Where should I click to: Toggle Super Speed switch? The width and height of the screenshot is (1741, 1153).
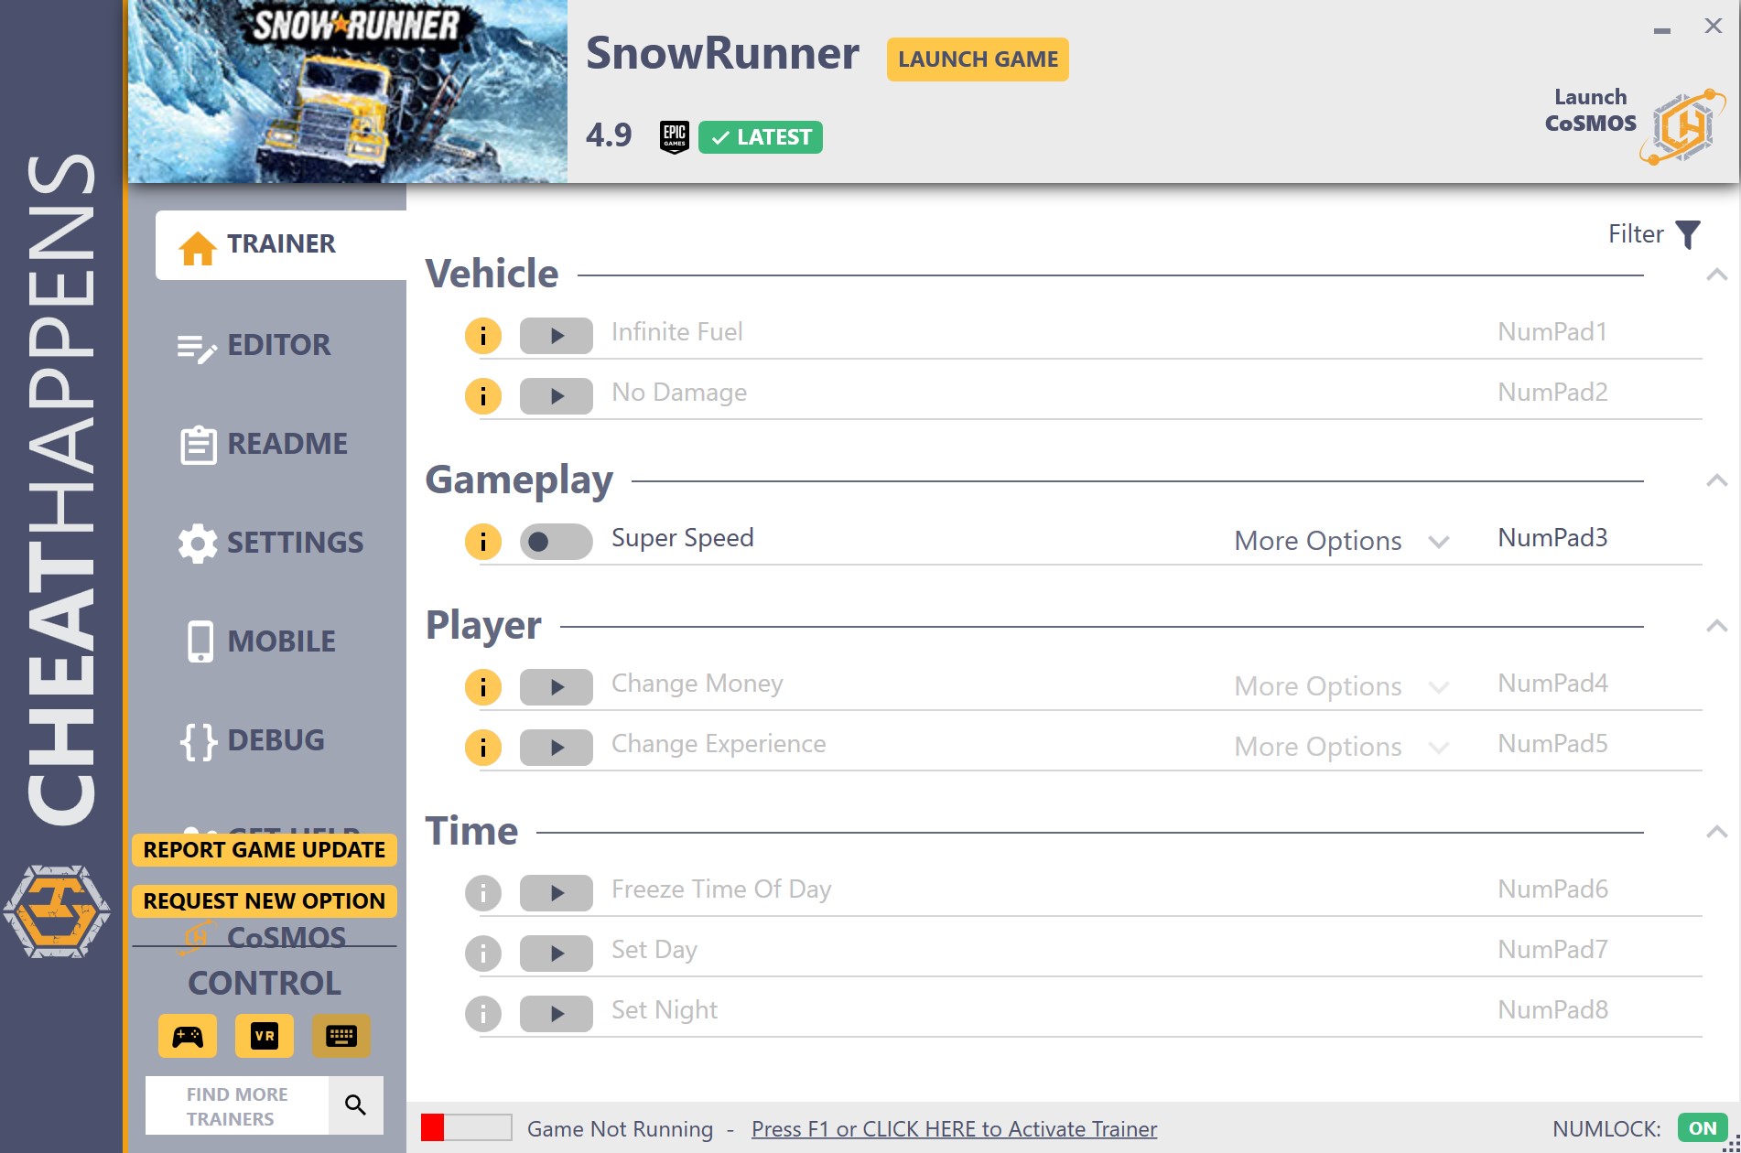click(556, 542)
